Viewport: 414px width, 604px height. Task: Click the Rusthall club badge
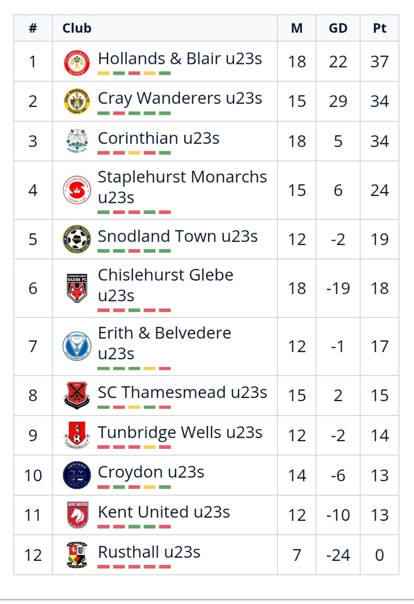(x=77, y=555)
